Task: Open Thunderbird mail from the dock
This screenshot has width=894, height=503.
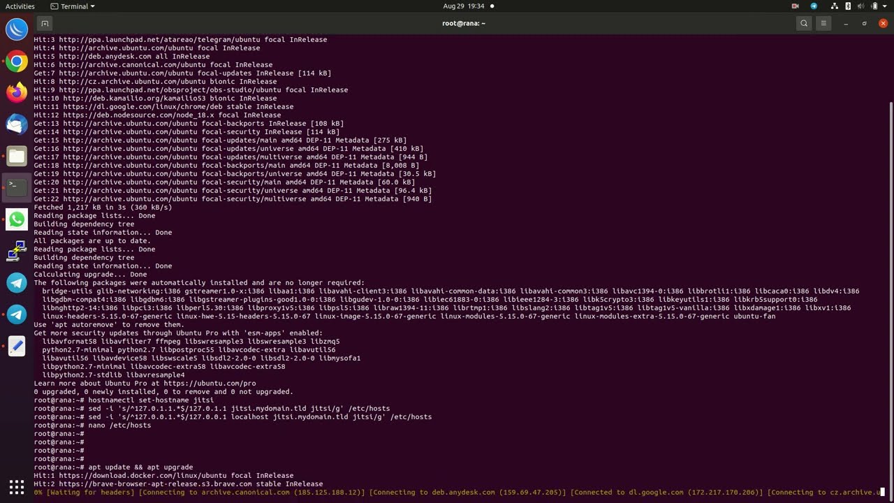Action: pyautogui.click(x=17, y=124)
